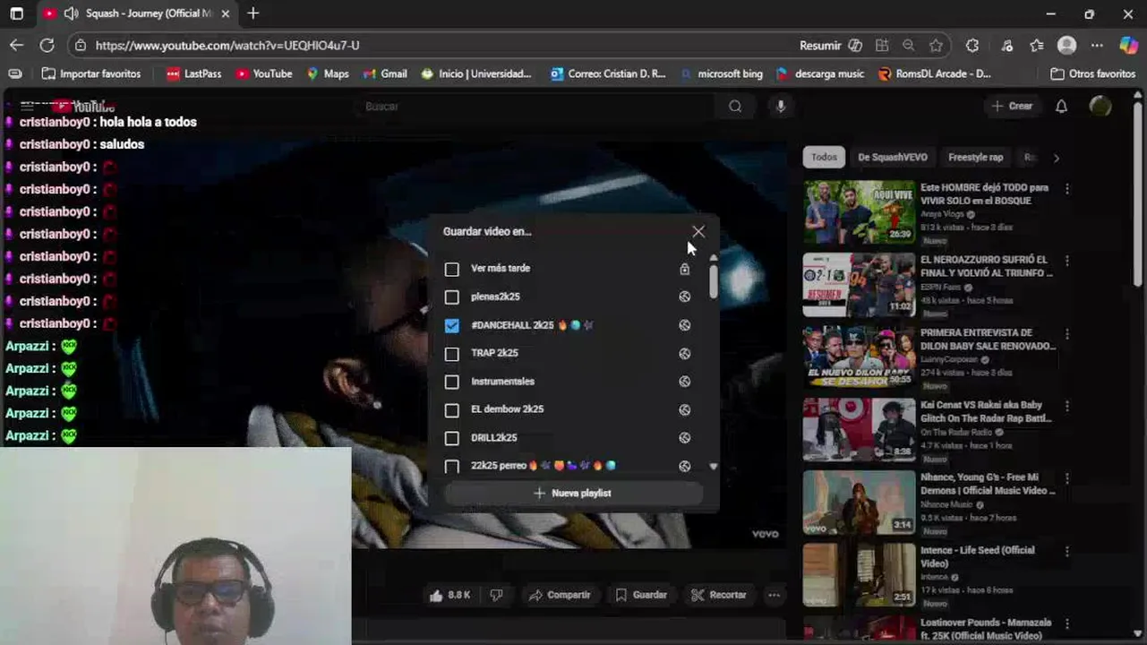Screen dimensions: 1147x645
Task: Open the Copilot icon in toolbar
Action: (x=1128, y=46)
